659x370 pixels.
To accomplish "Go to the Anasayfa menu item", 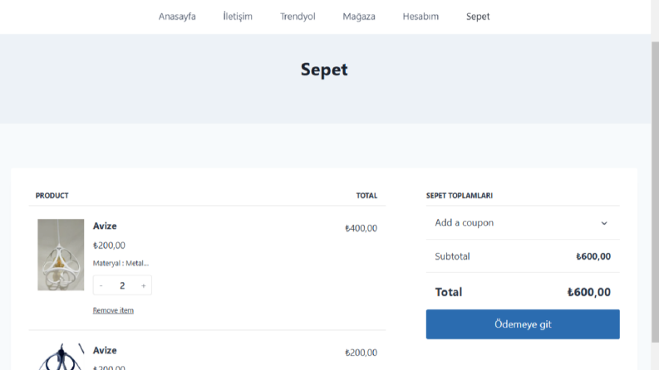I will click(177, 17).
